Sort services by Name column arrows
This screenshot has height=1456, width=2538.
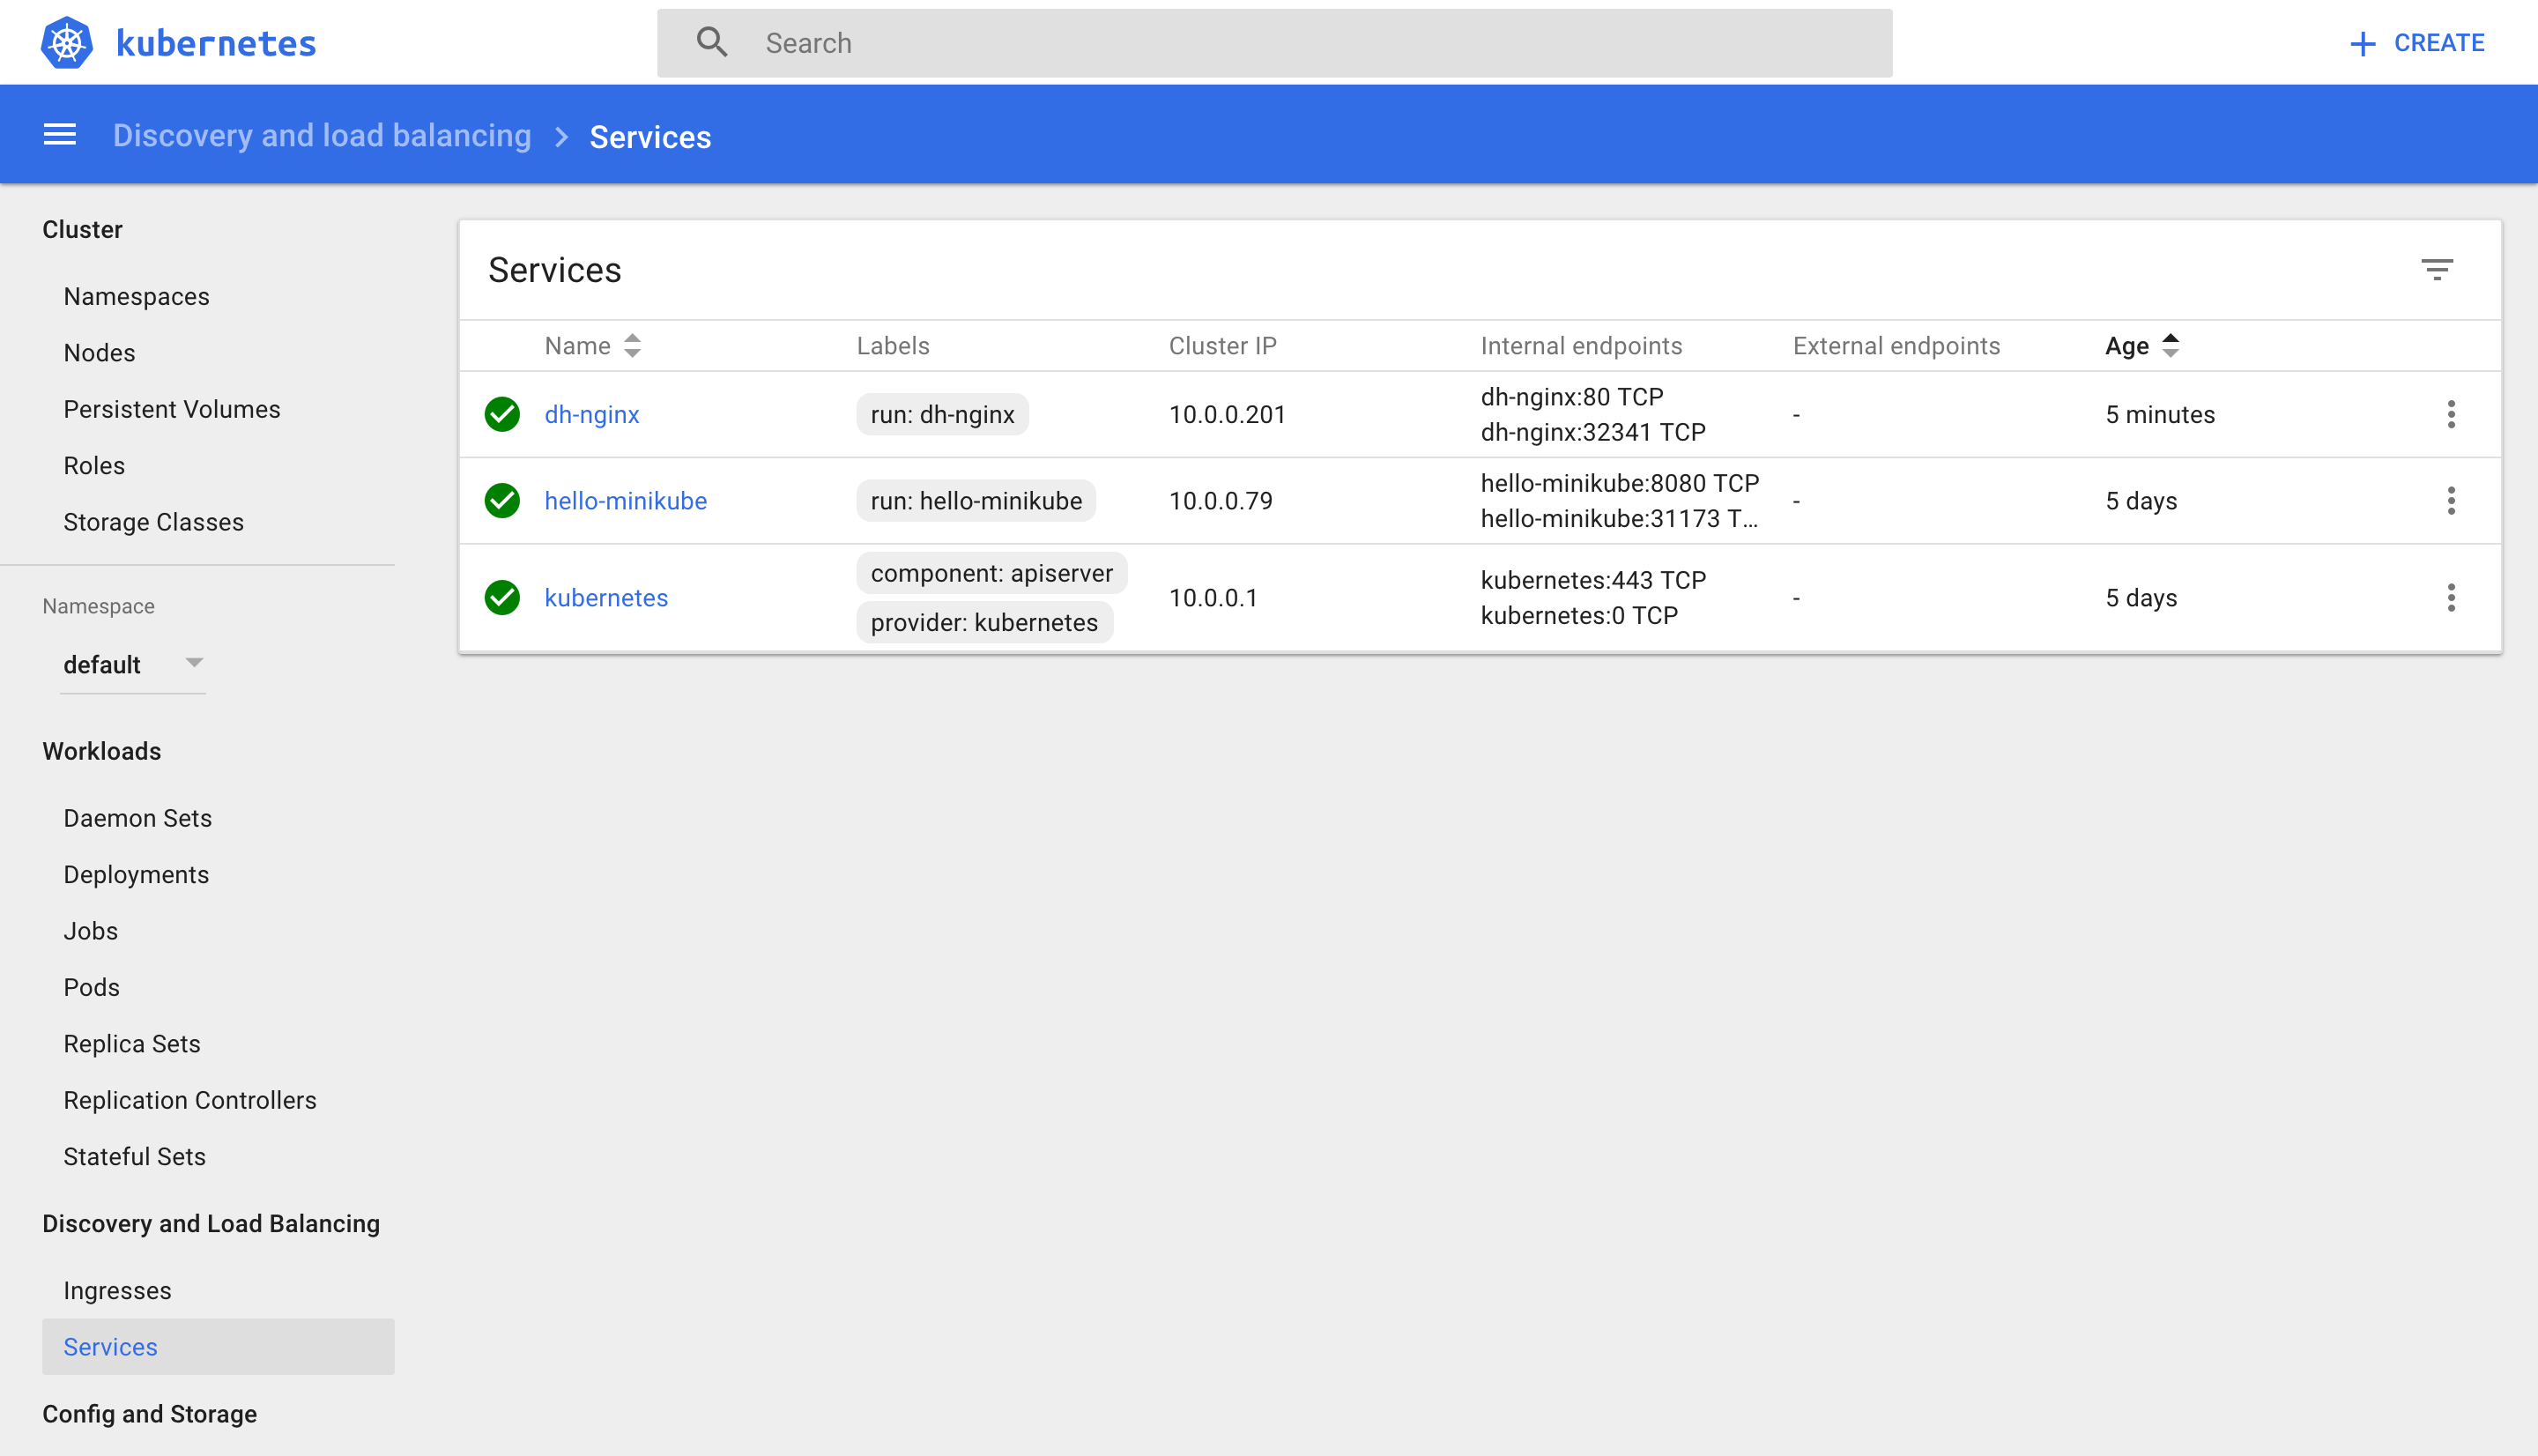coord(632,346)
